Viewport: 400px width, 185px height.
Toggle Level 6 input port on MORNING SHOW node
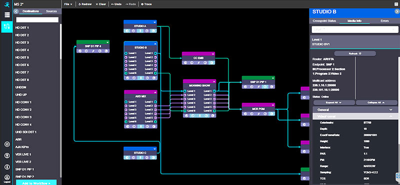click(x=184, y=111)
